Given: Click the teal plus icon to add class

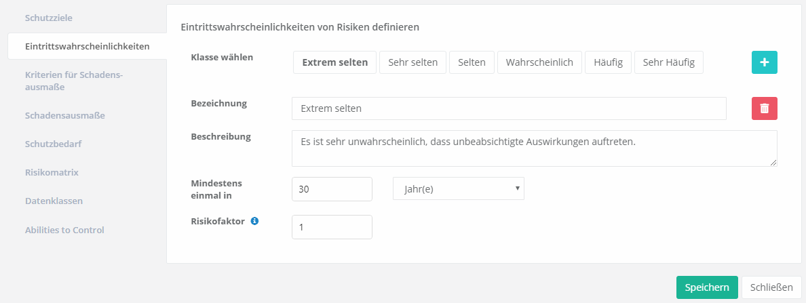Looking at the screenshot, I should [x=764, y=62].
